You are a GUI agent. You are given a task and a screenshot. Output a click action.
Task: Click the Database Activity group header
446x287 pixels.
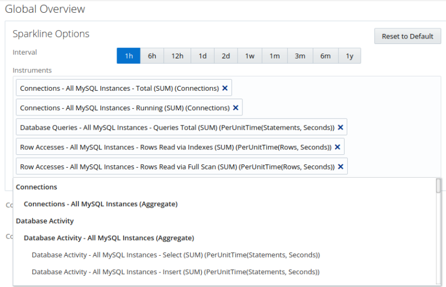pyautogui.click(x=45, y=221)
